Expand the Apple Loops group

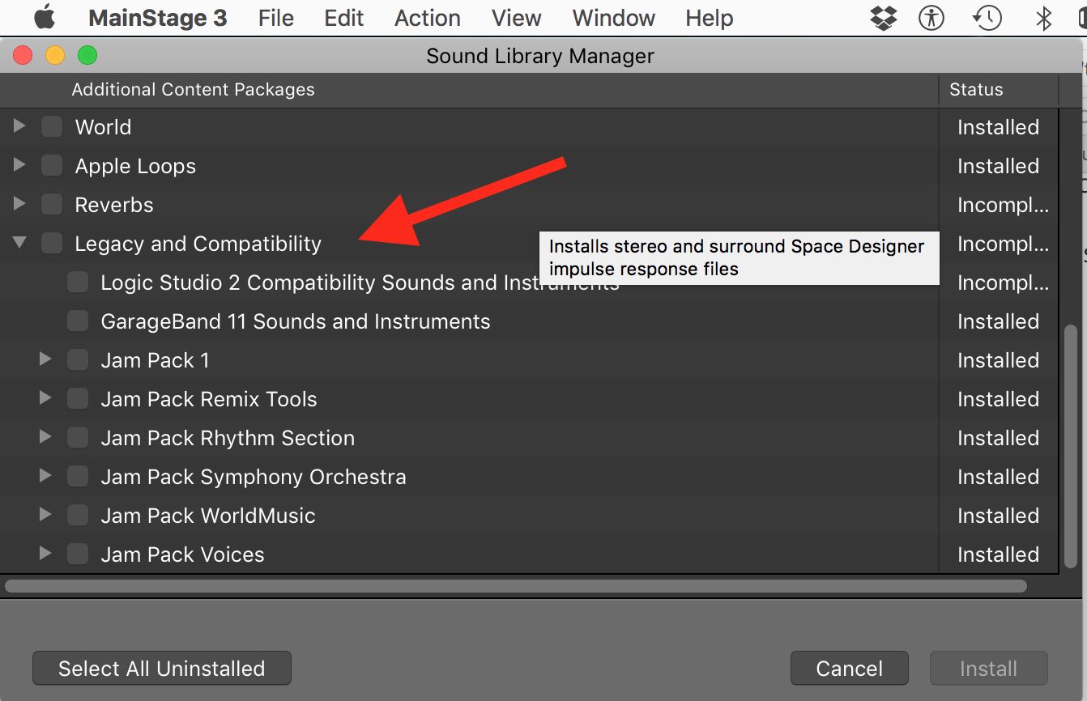[19, 165]
